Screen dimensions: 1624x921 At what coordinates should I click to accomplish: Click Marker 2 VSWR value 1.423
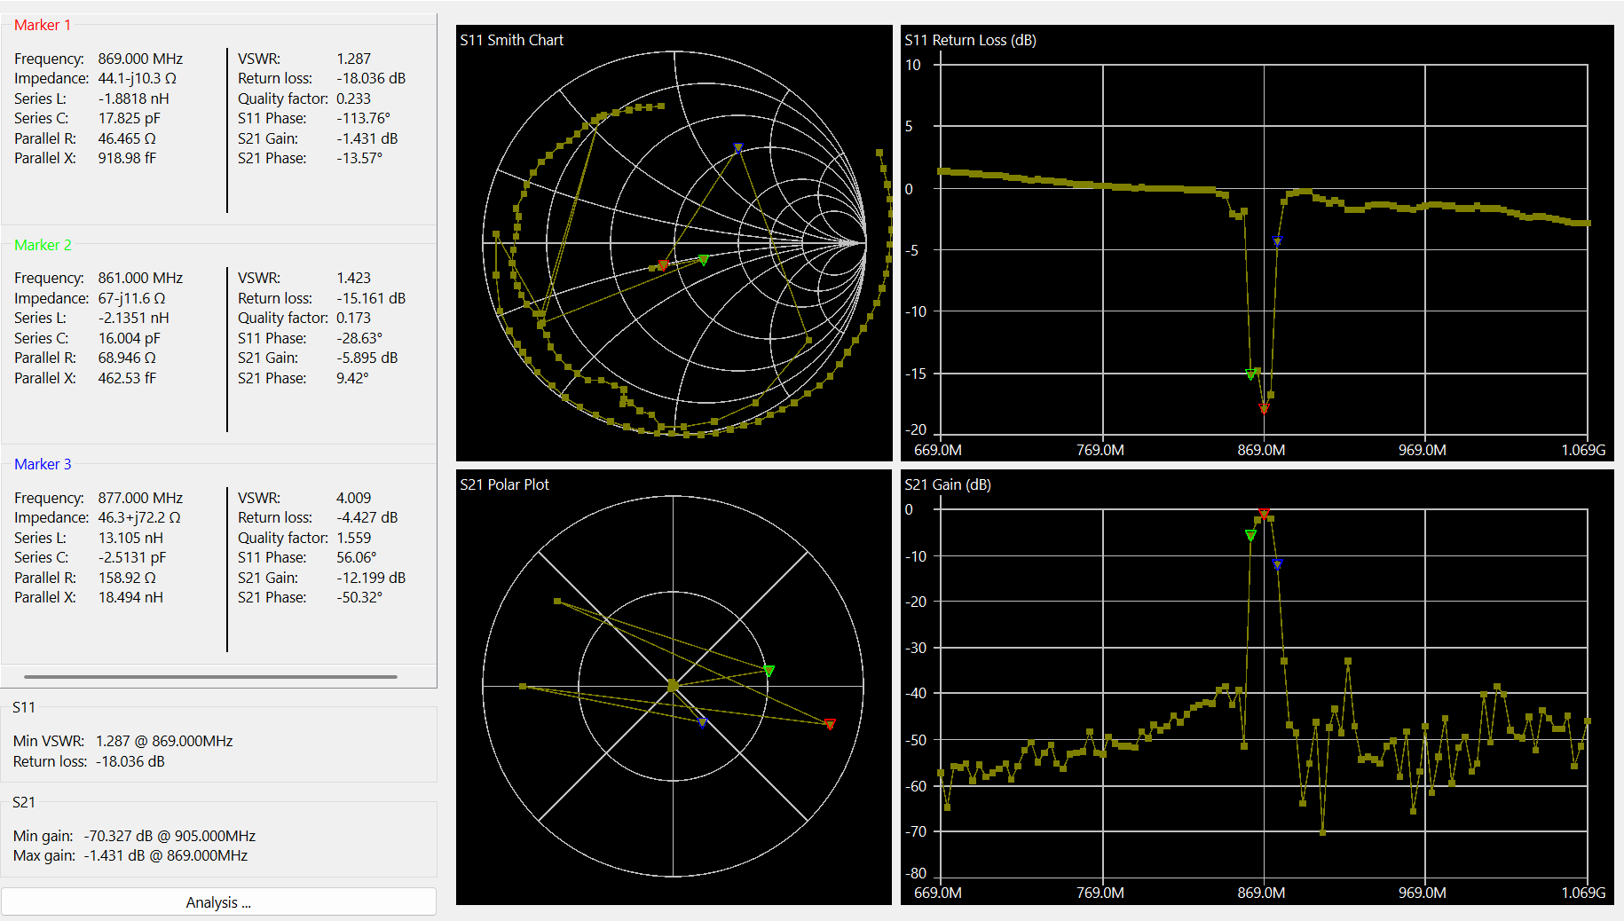pos(353,278)
